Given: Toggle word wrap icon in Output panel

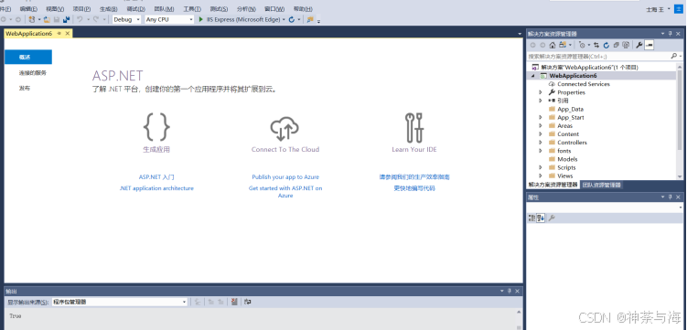Looking at the screenshot, I should point(248,302).
